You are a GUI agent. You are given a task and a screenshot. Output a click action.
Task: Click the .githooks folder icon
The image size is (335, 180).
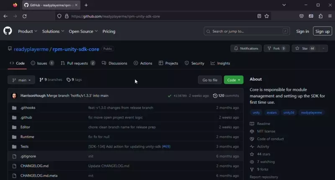[x=14, y=108]
